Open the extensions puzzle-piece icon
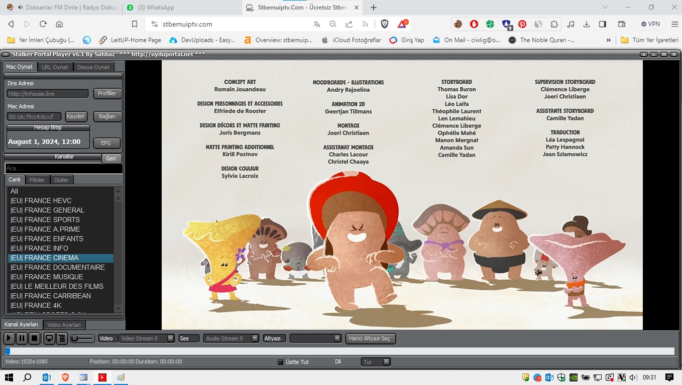 click(554, 24)
